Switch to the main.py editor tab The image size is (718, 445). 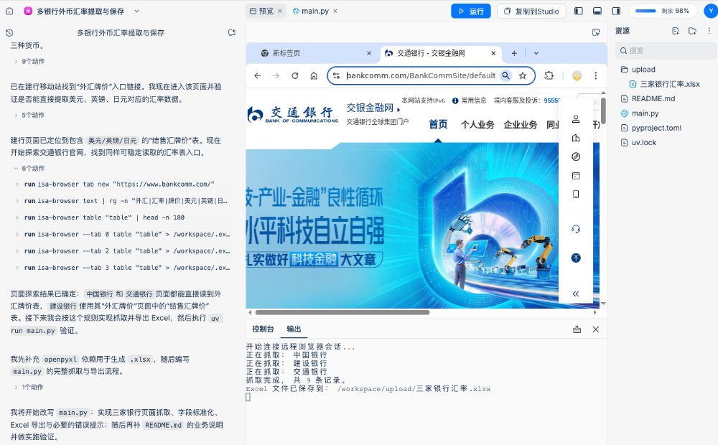(x=311, y=11)
